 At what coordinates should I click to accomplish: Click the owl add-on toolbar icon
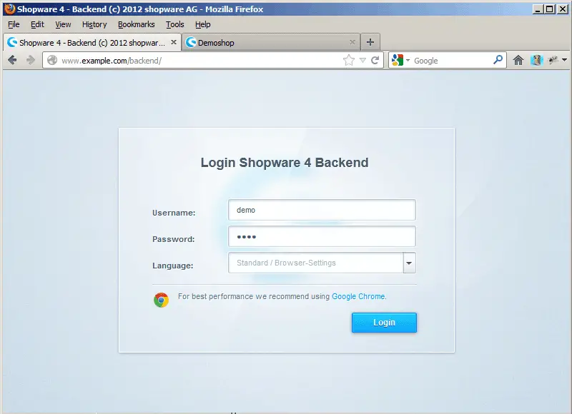point(537,60)
